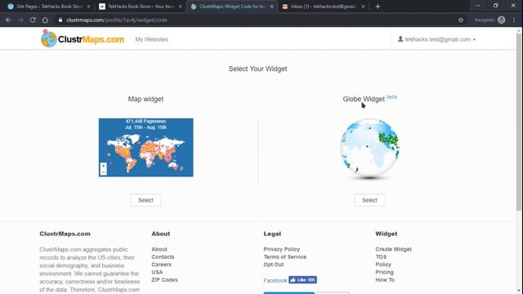Image resolution: width=523 pixels, height=294 pixels.
Task: Restore down the browser window
Action: (496, 6)
